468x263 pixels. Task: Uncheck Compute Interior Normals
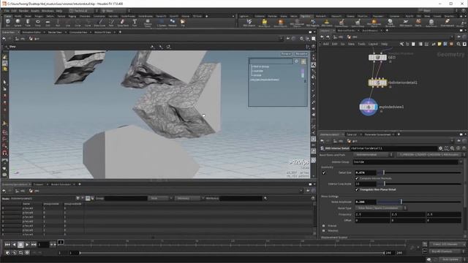(357, 178)
